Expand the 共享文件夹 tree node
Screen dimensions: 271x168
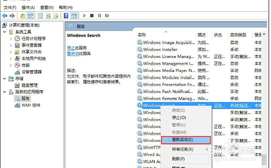(x=11, y=52)
